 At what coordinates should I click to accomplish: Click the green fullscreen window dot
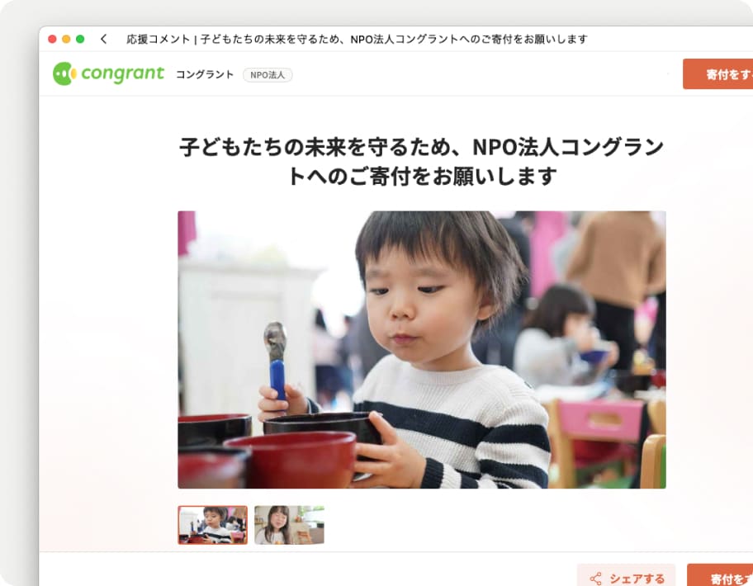(80, 39)
